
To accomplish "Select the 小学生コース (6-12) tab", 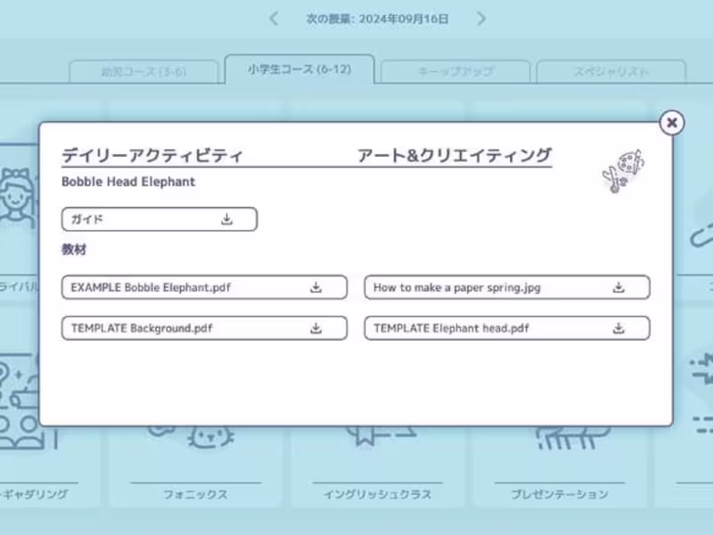I will [x=299, y=70].
